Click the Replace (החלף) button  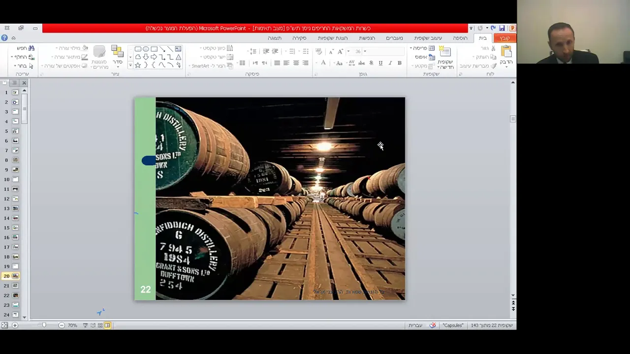click(x=23, y=57)
